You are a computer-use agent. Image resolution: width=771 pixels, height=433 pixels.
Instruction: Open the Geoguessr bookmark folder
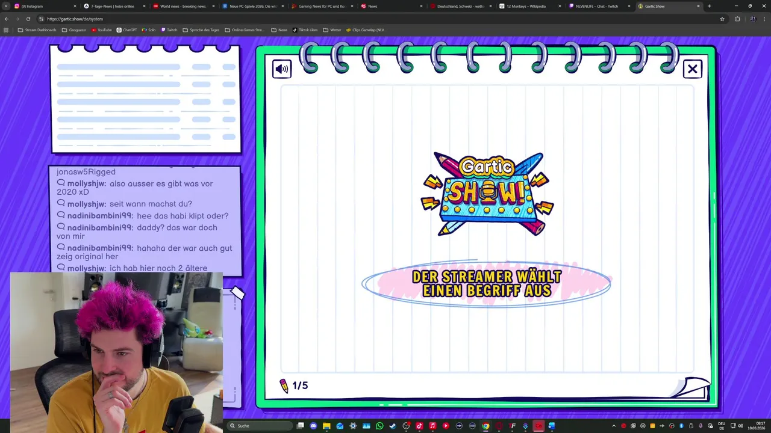point(74,29)
